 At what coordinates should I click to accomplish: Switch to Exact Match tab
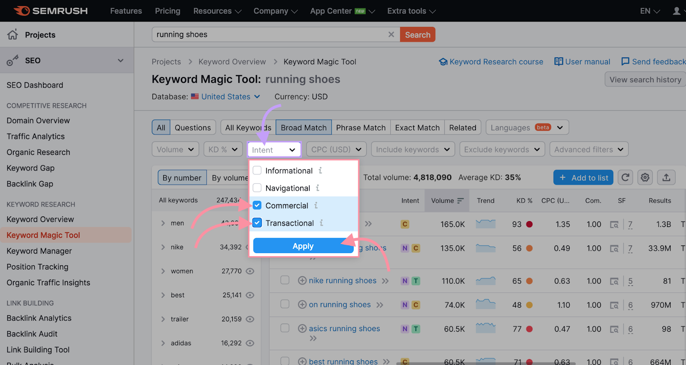point(418,128)
